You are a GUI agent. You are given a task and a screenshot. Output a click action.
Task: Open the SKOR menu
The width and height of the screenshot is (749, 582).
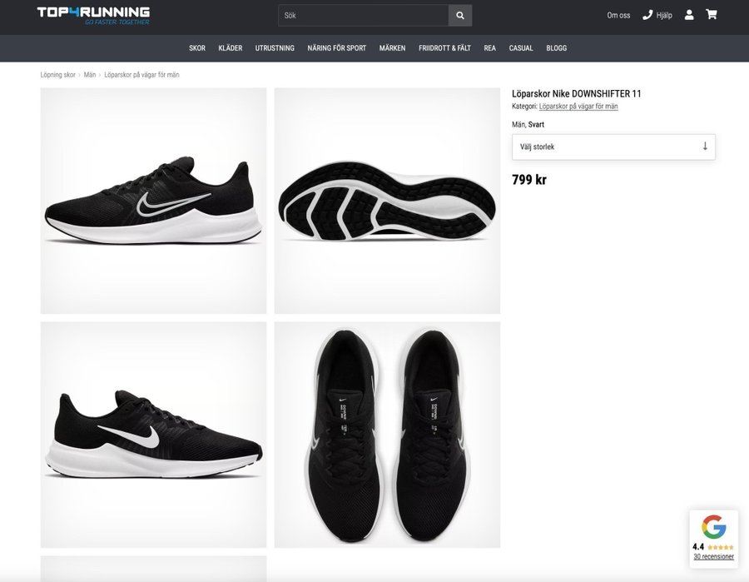tap(197, 48)
